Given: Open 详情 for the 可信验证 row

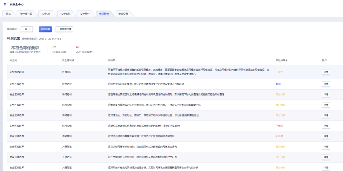Looking at the screenshot, I should pyautogui.click(x=326, y=72).
